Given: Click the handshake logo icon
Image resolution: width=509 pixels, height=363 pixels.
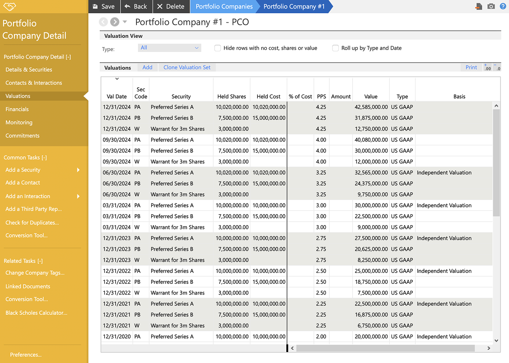Looking at the screenshot, I should tap(10, 6).
